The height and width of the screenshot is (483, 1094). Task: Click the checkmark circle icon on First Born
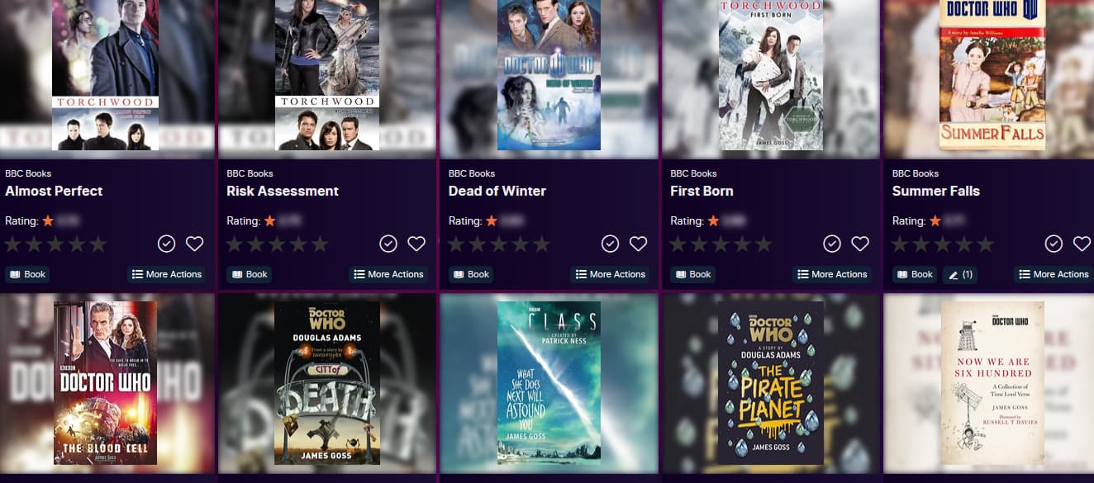point(832,244)
